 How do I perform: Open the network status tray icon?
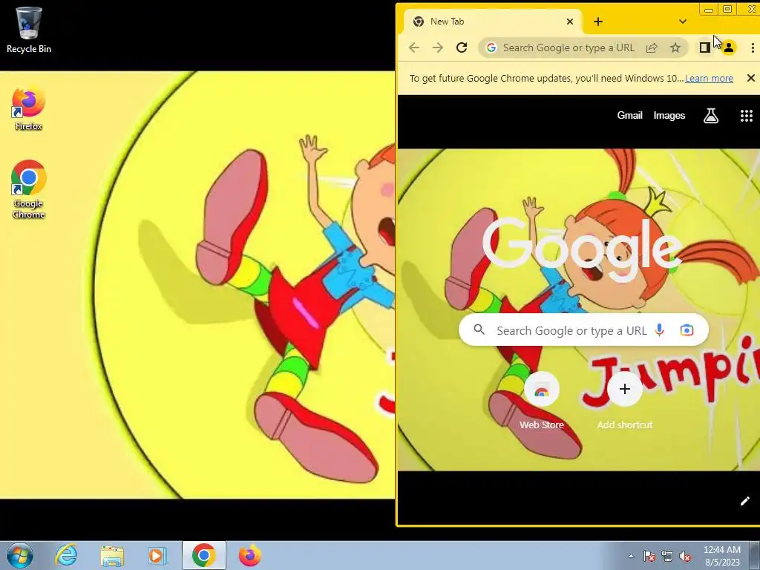coord(667,556)
